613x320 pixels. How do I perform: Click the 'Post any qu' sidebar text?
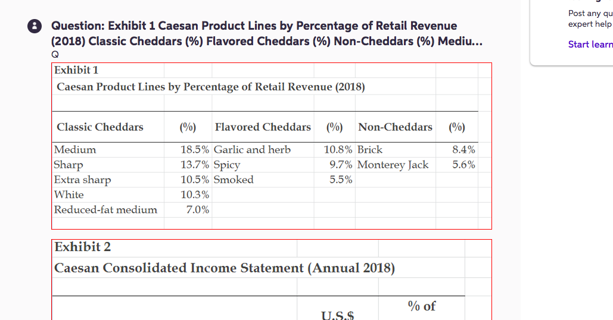pos(590,13)
